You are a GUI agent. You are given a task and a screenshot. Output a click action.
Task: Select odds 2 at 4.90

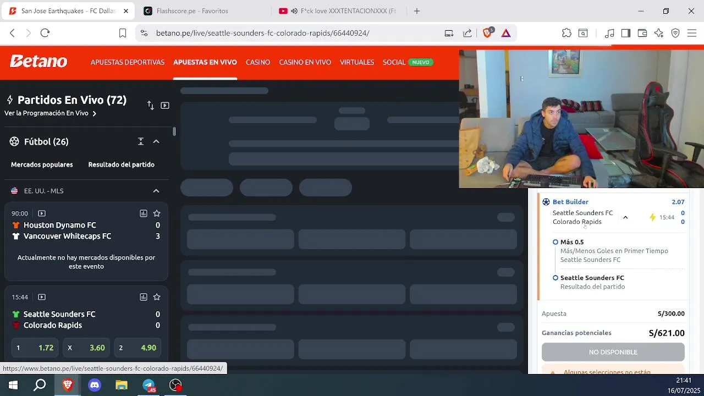[x=137, y=348]
